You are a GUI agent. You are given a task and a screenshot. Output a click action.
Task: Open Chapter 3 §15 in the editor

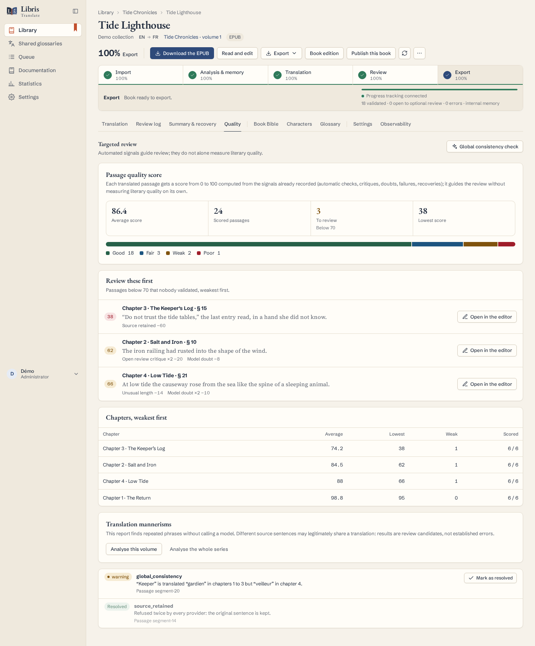pyautogui.click(x=487, y=317)
